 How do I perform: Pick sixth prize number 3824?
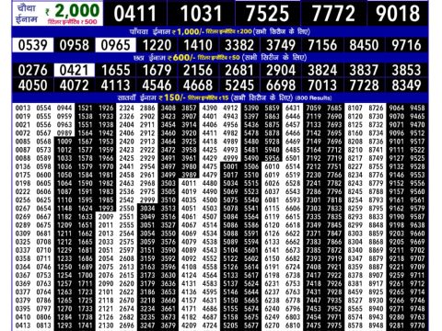click(x=322, y=70)
